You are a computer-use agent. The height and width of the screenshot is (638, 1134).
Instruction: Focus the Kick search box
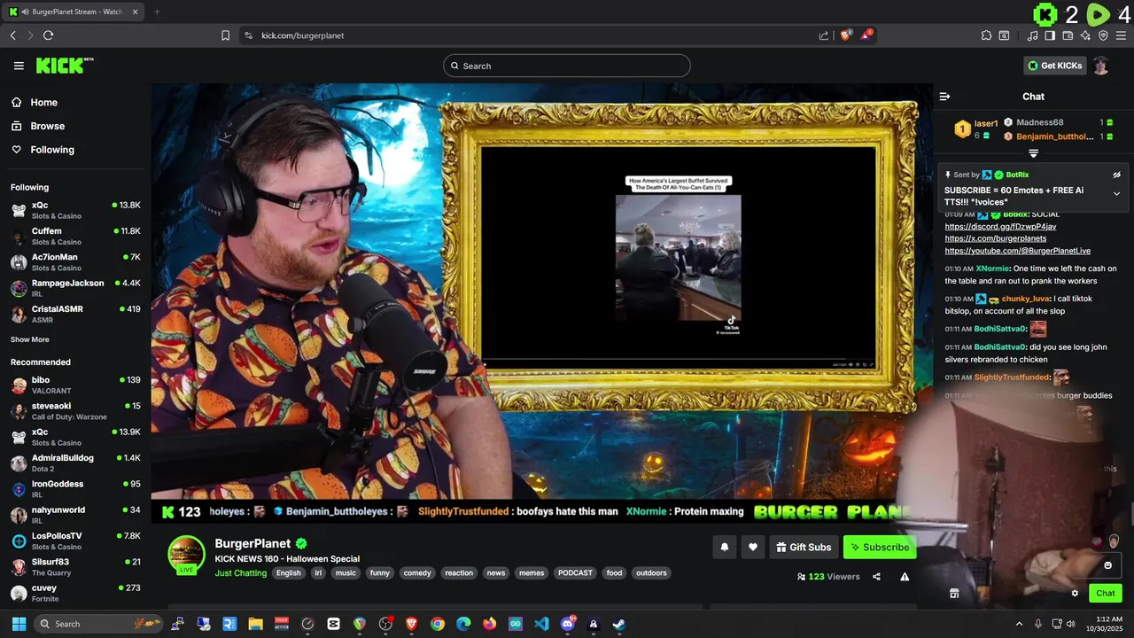[567, 66]
